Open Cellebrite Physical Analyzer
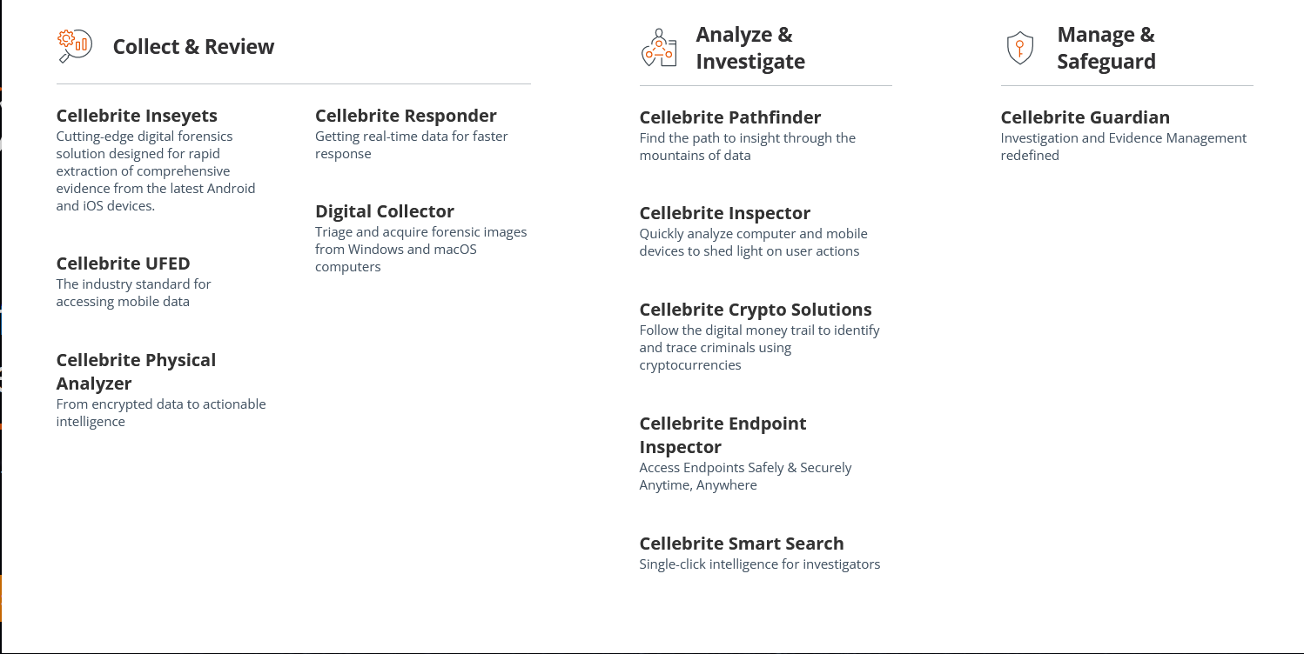The height and width of the screenshot is (654, 1304). [x=136, y=371]
